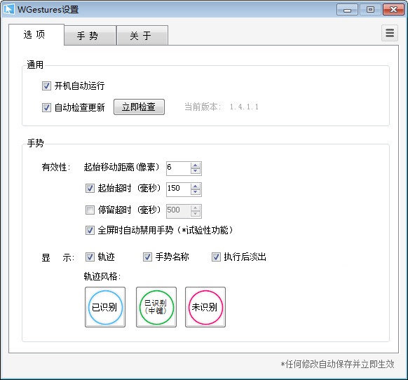
Task: Enable the 停留超时 checkbox
Action: point(90,210)
